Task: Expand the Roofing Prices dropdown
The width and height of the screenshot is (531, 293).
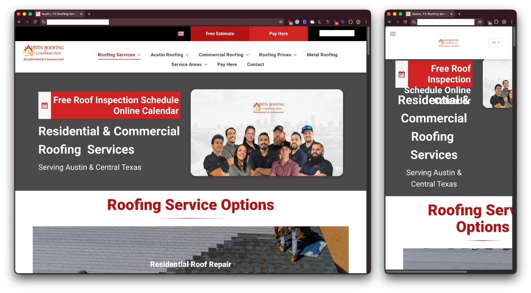Action: (x=278, y=55)
